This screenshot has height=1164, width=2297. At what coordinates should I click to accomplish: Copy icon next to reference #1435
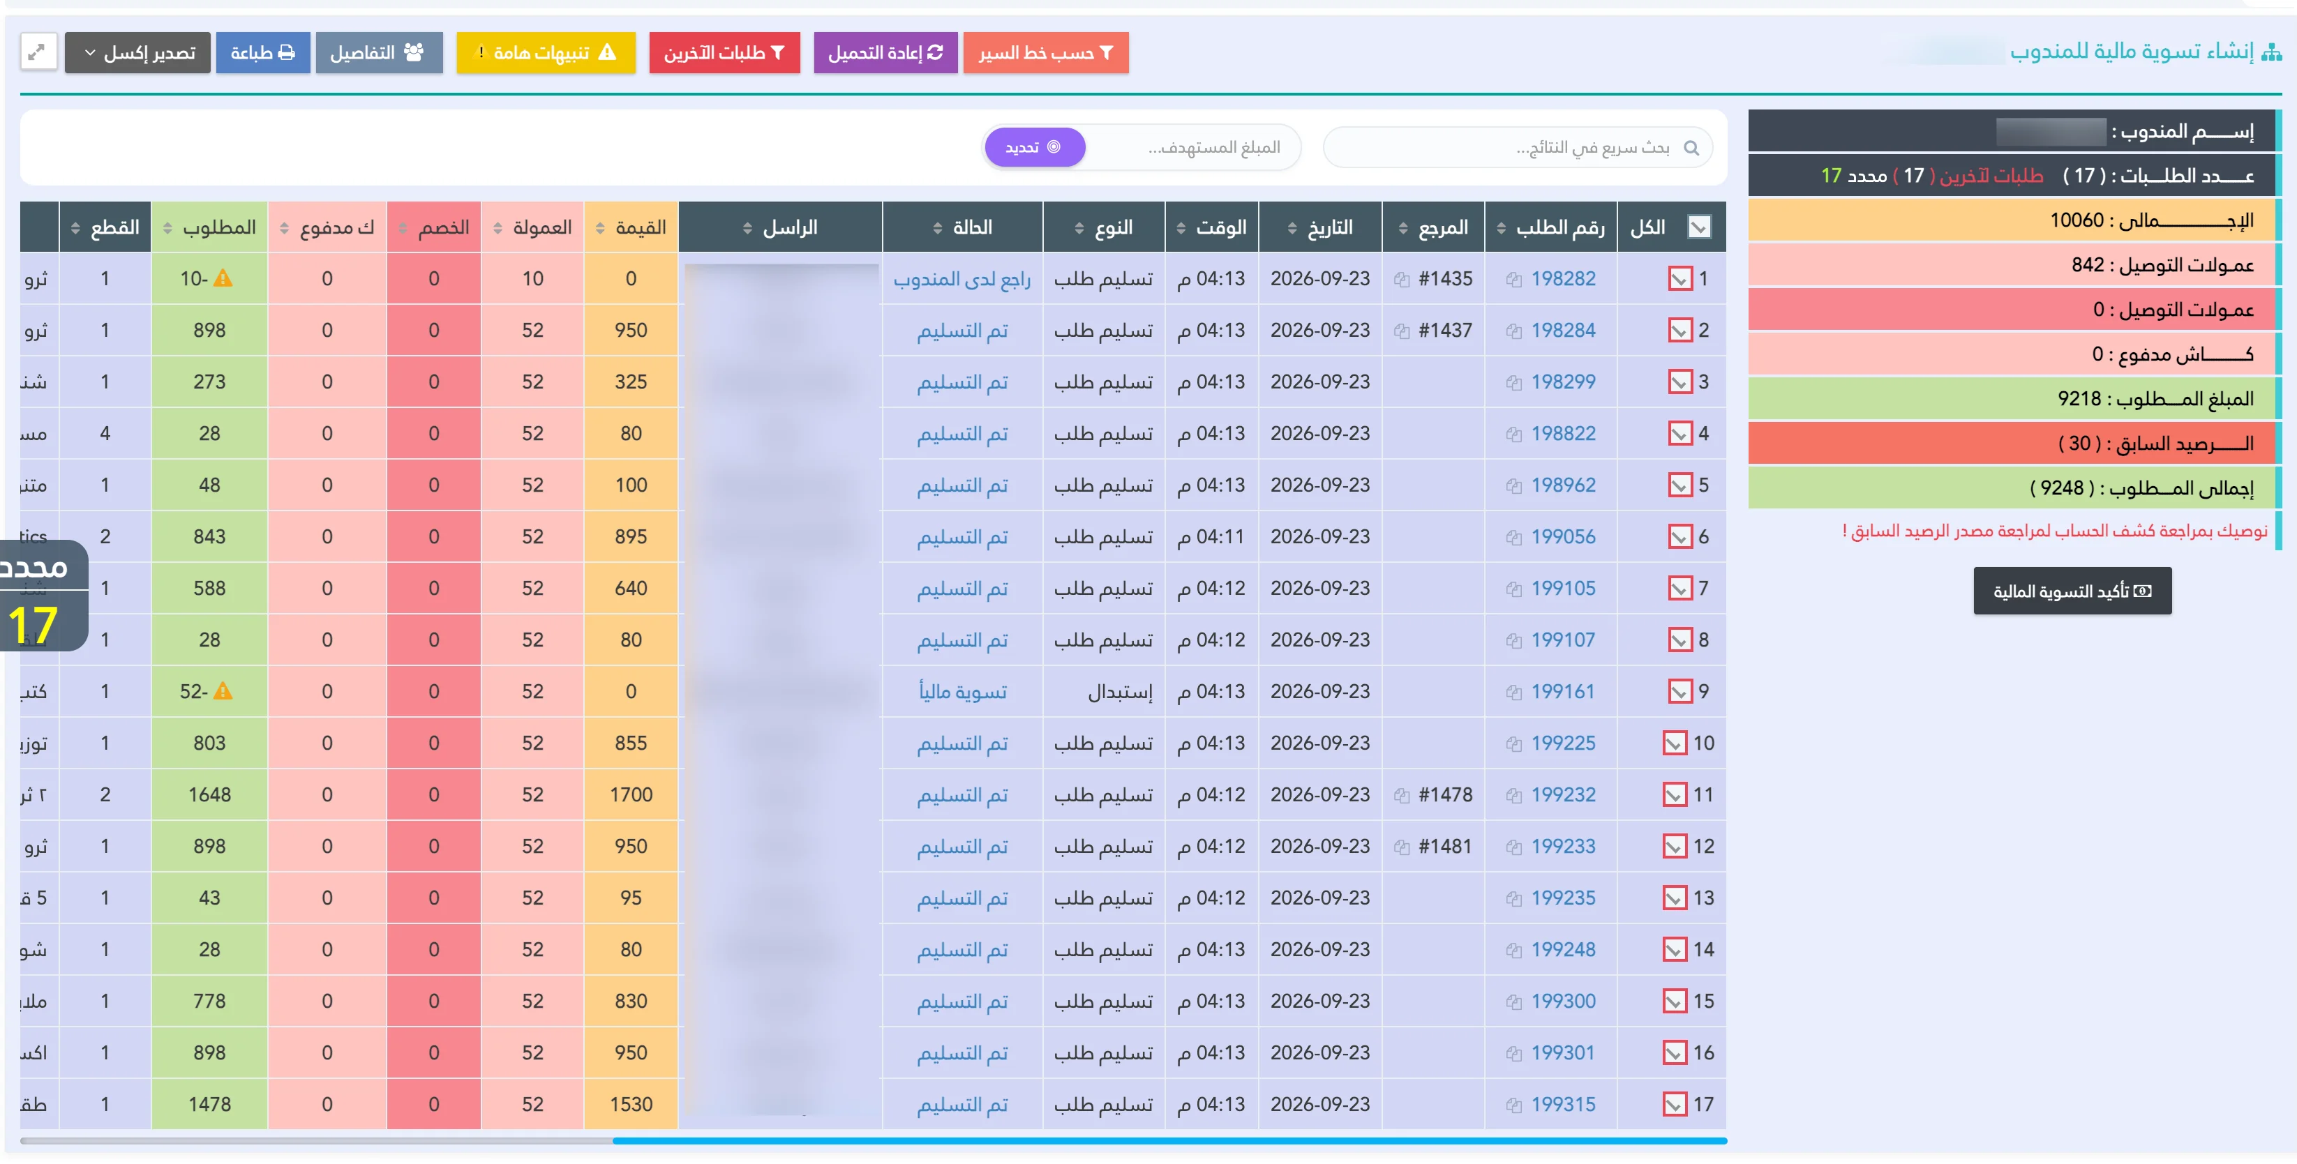1402,280
